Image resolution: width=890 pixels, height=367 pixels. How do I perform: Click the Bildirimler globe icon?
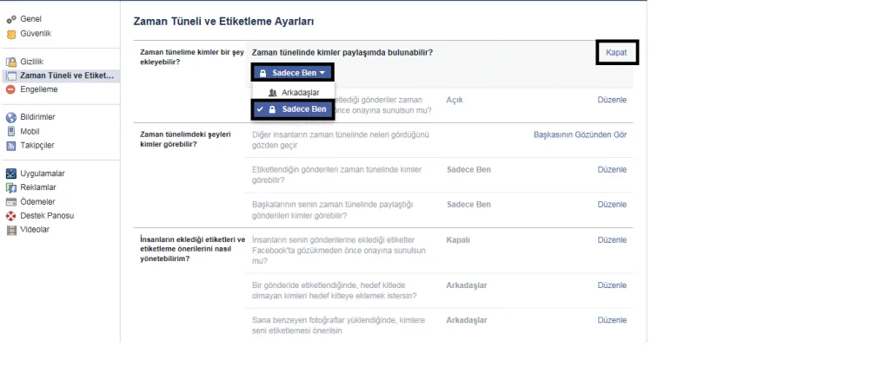point(11,117)
